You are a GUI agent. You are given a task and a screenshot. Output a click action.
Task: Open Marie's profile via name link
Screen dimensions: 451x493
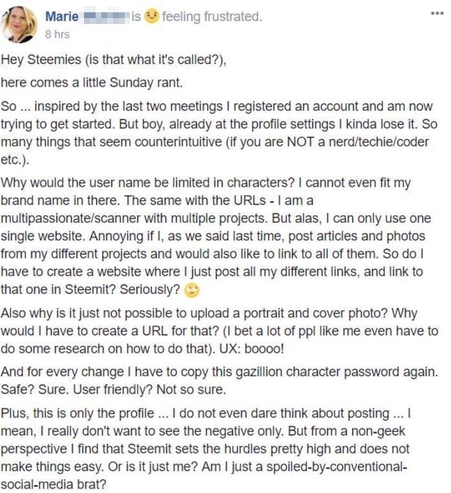point(62,16)
